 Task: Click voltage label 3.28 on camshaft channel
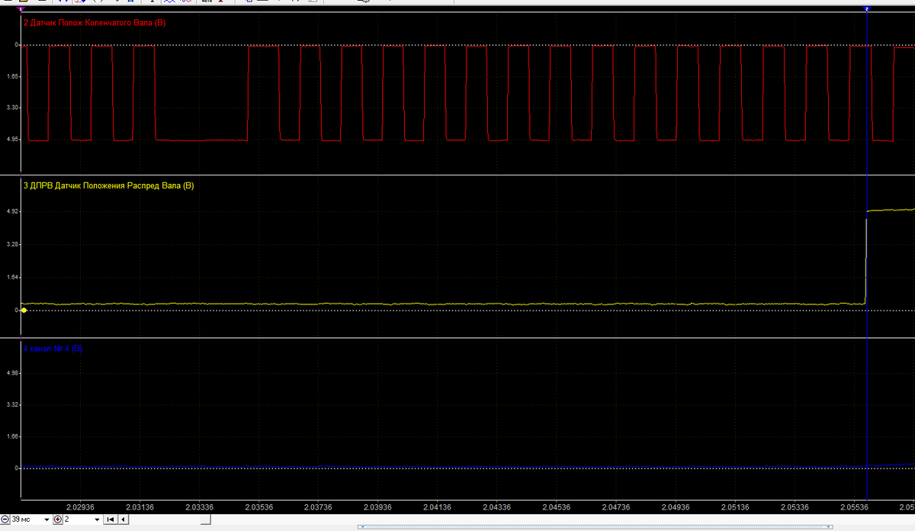pyautogui.click(x=12, y=244)
